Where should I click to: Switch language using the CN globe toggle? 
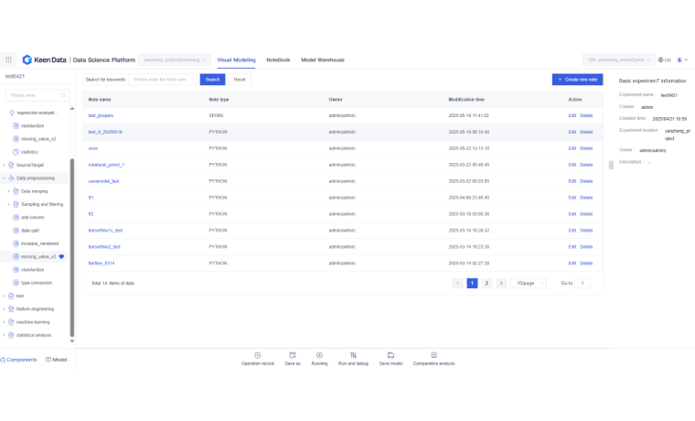tap(664, 59)
